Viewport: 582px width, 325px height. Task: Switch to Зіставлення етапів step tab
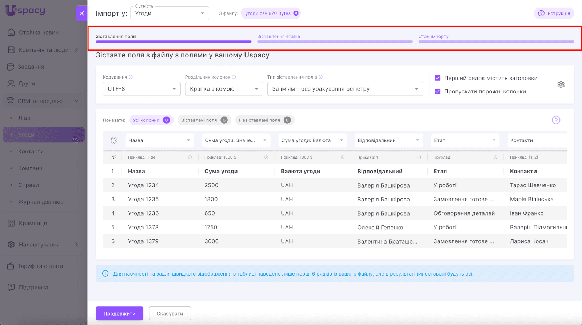335,38
